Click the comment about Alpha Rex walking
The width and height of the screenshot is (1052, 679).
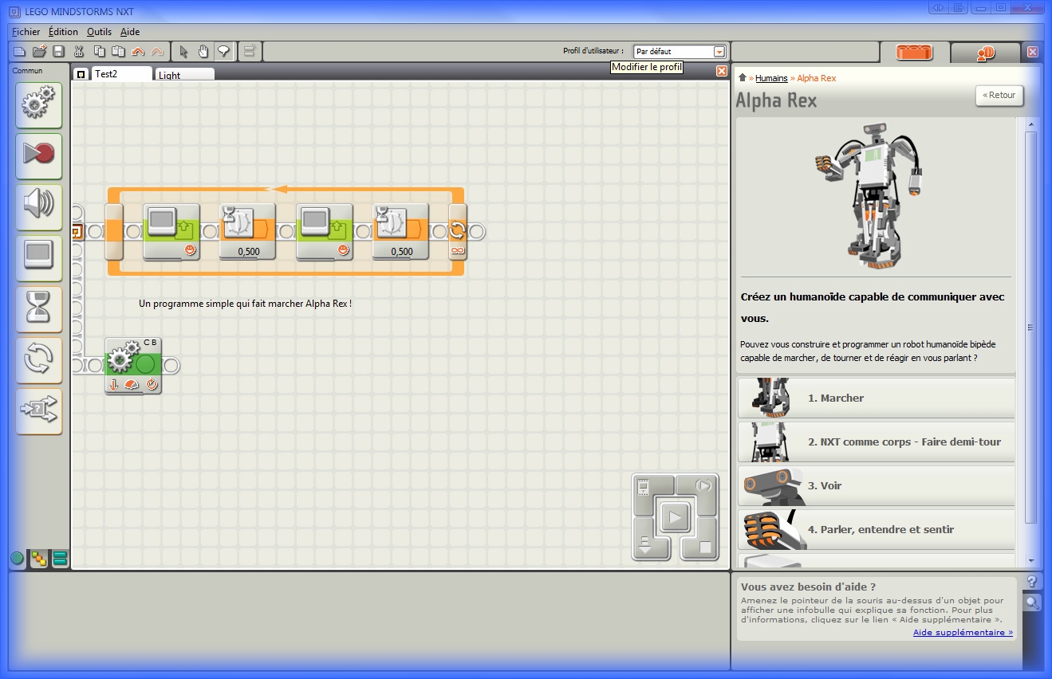[x=245, y=304]
